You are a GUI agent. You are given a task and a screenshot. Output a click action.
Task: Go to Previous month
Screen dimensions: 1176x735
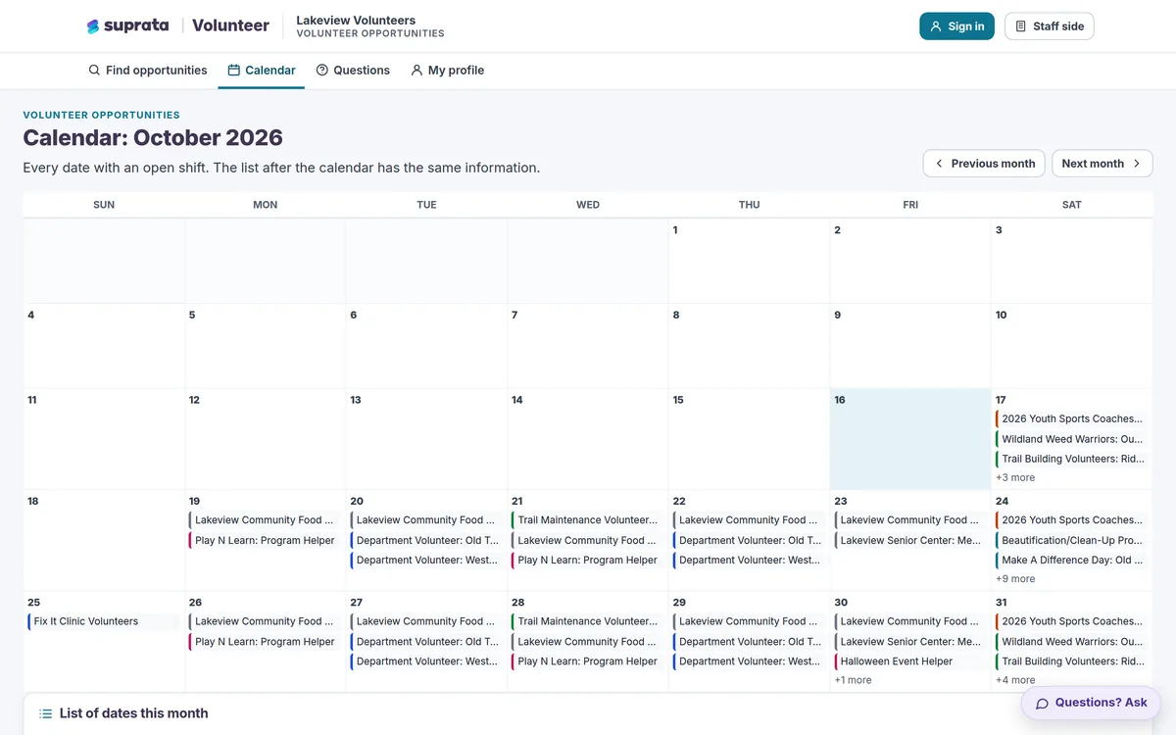(x=984, y=164)
